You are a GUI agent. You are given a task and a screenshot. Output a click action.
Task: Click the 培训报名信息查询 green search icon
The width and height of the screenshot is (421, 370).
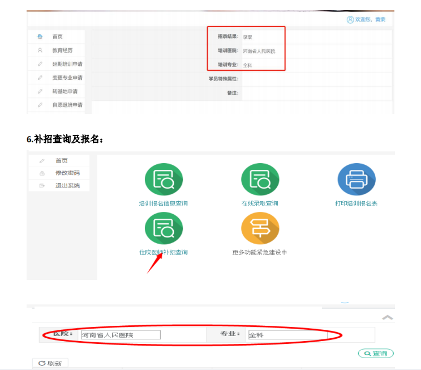163,179
